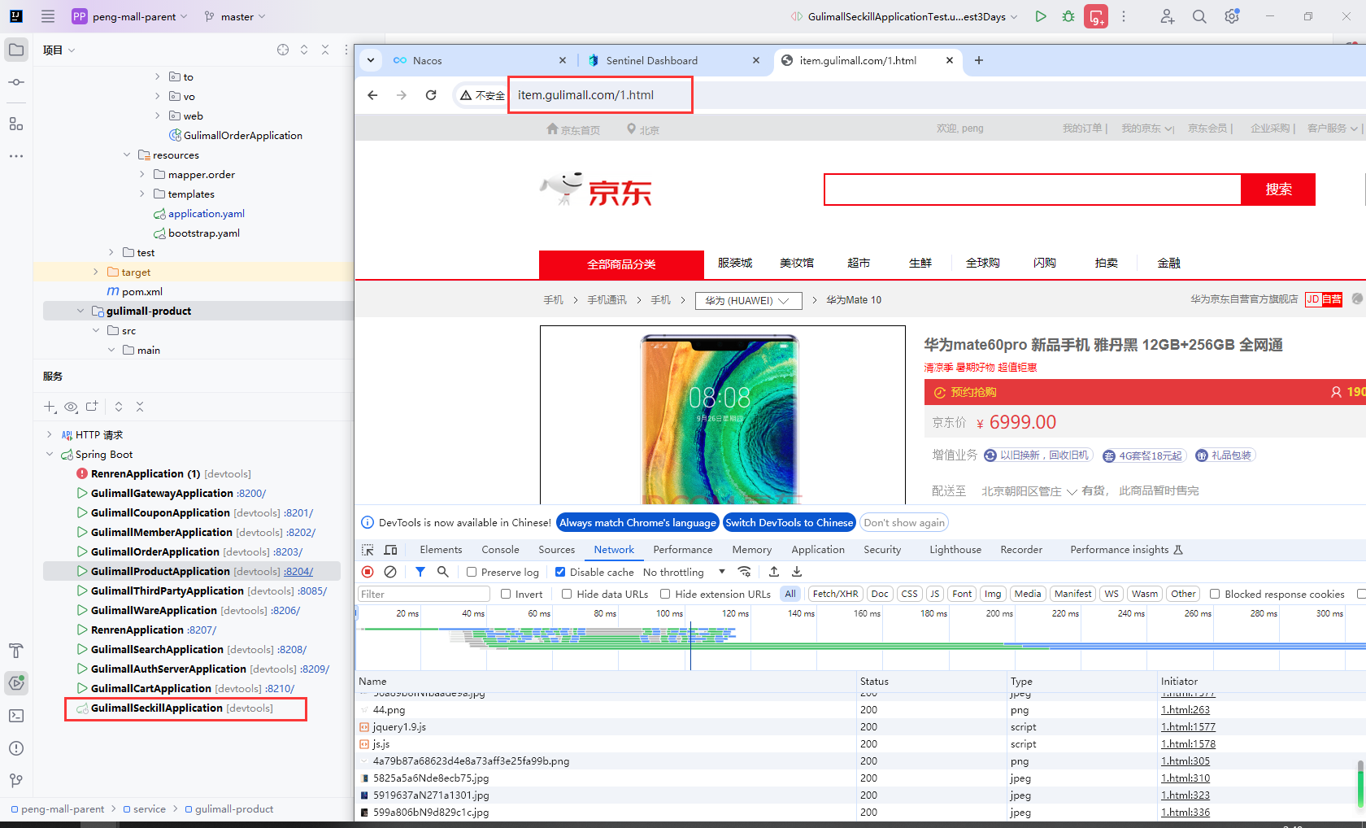
Task: Check the Blocked response cookies checkbox
Action: click(1215, 594)
